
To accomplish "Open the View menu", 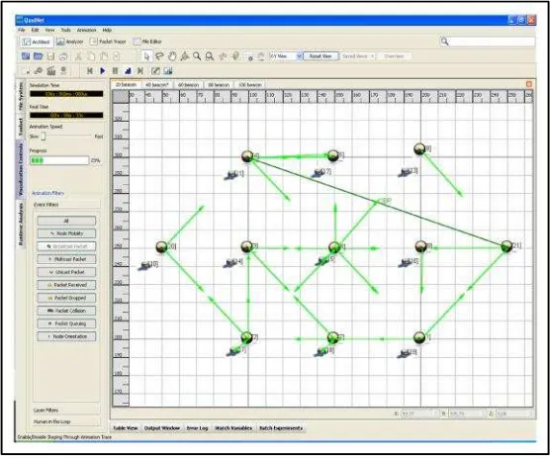I will pos(49,30).
